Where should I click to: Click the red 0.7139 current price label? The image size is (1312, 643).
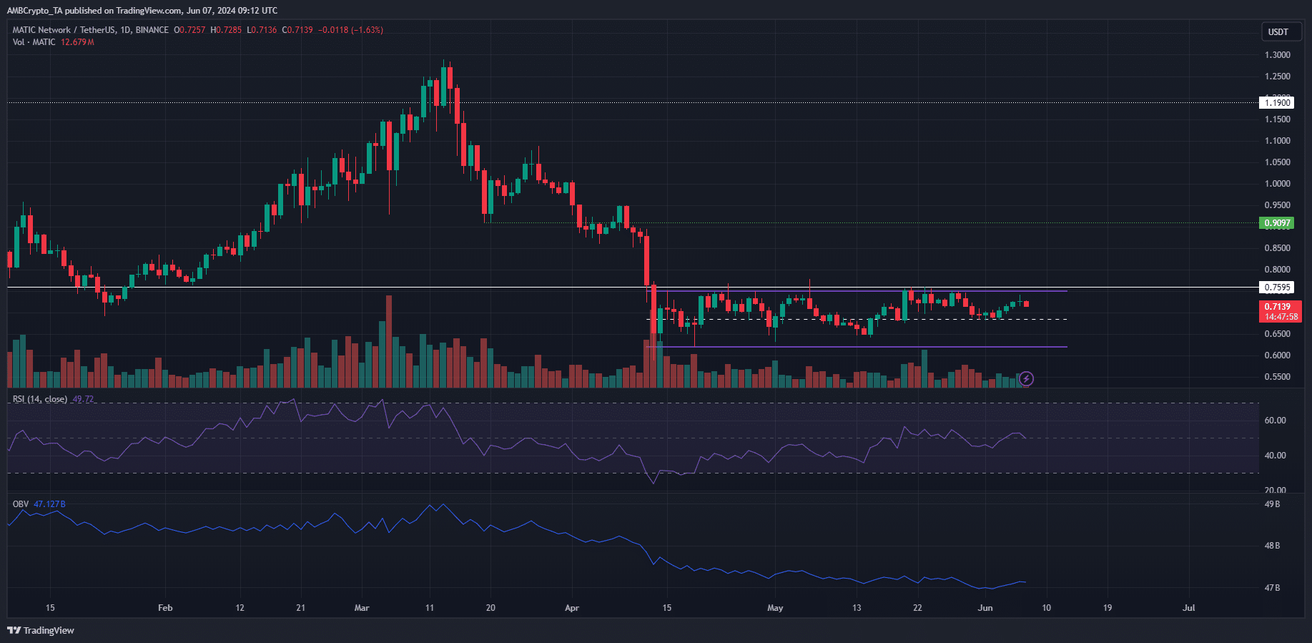tap(1280, 311)
